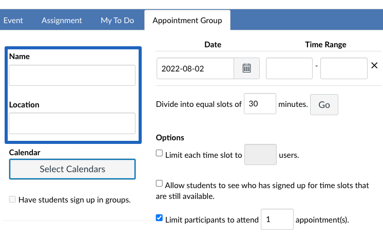Click the users limit number field

point(260,154)
